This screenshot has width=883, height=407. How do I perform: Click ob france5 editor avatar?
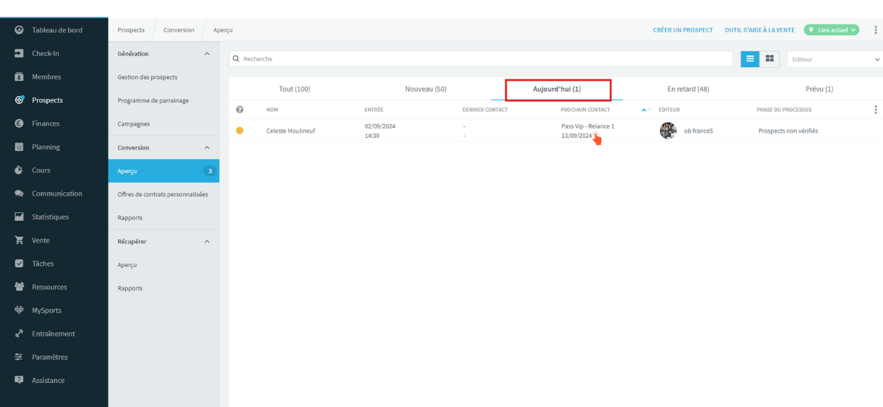(x=668, y=131)
